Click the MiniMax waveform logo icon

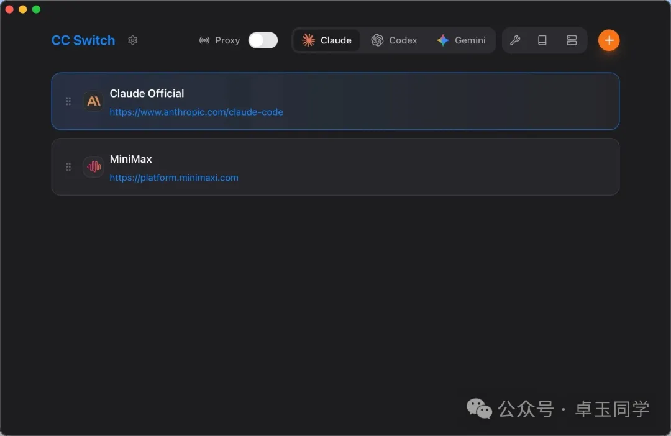[x=93, y=167]
